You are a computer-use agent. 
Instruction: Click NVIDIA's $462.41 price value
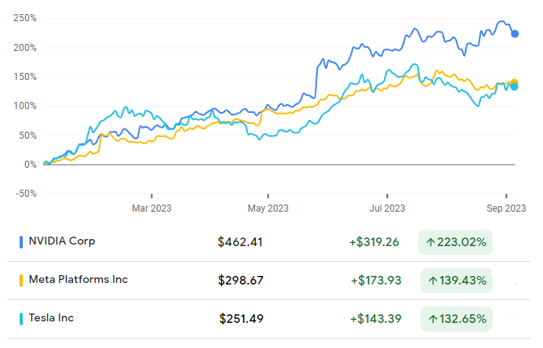pyautogui.click(x=240, y=242)
